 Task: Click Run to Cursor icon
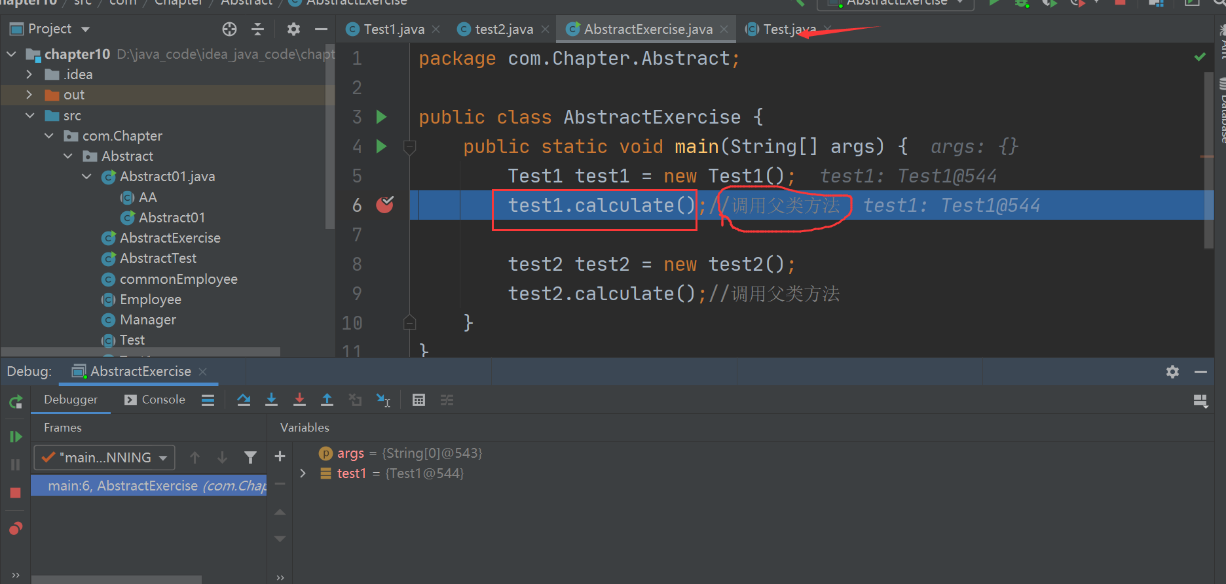click(383, 400)
